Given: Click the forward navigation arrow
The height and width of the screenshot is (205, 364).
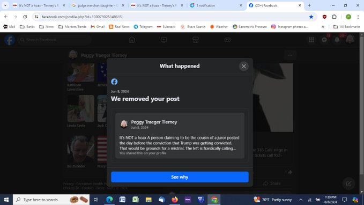Looking at the screenshot, I should pos(16,17).
